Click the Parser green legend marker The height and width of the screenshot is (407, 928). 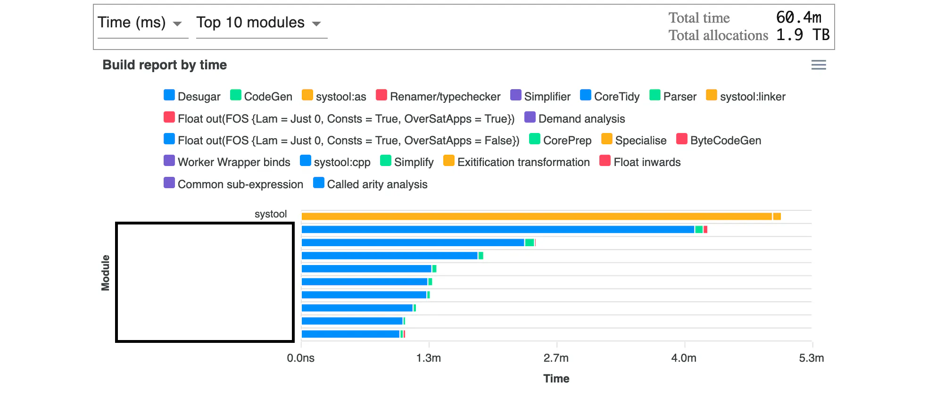tap(655, 95)
